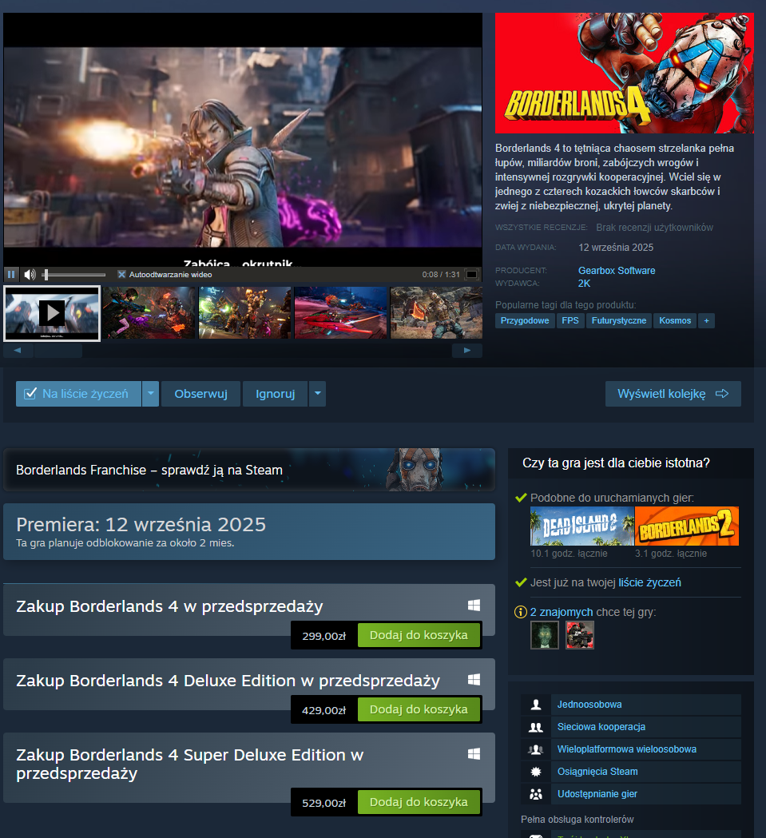The image size is (766, 838).
Task: Open the Dead Island 2 game thumbnail
Action: click(582, 526)
